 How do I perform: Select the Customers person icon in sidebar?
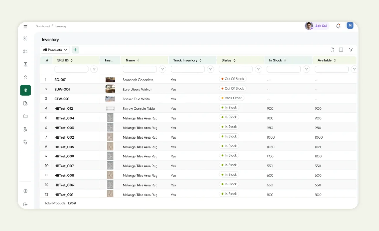tap(25, 77)
